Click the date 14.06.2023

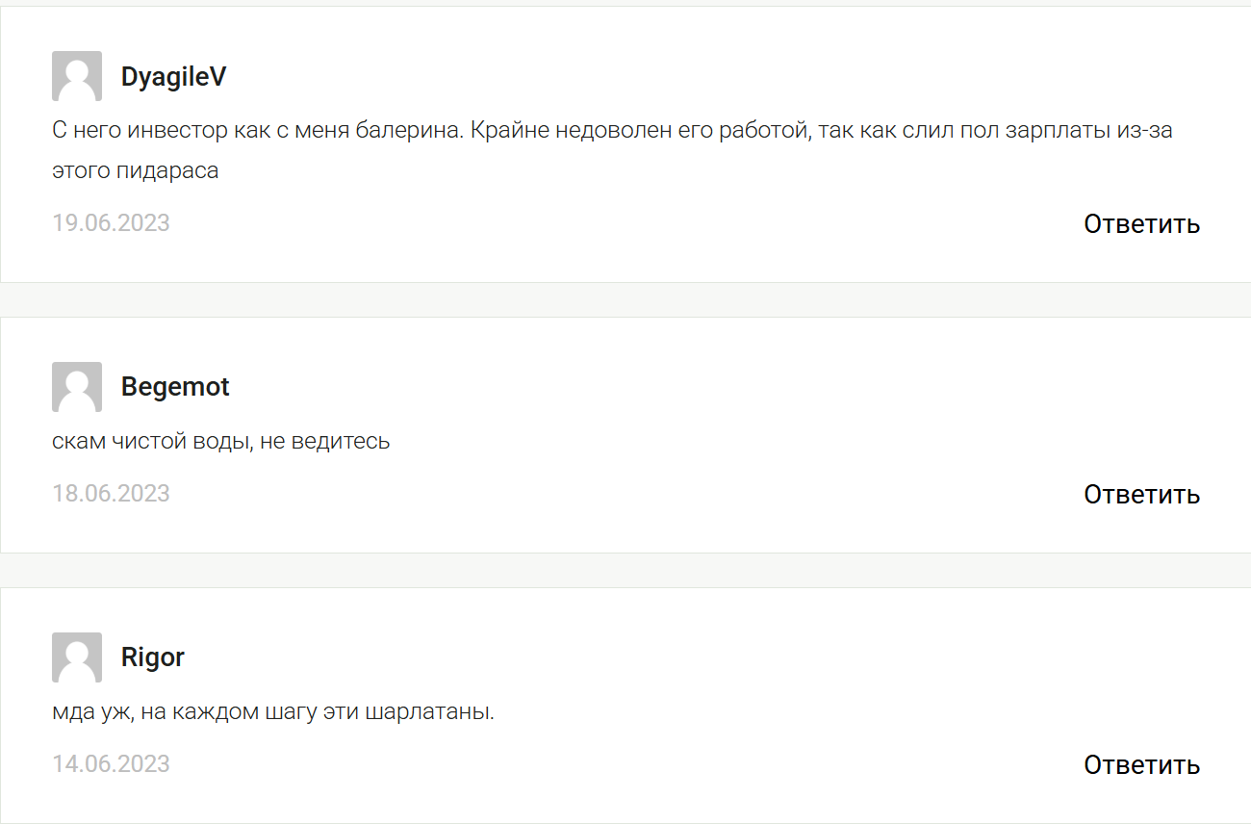[x=111, y=764]
